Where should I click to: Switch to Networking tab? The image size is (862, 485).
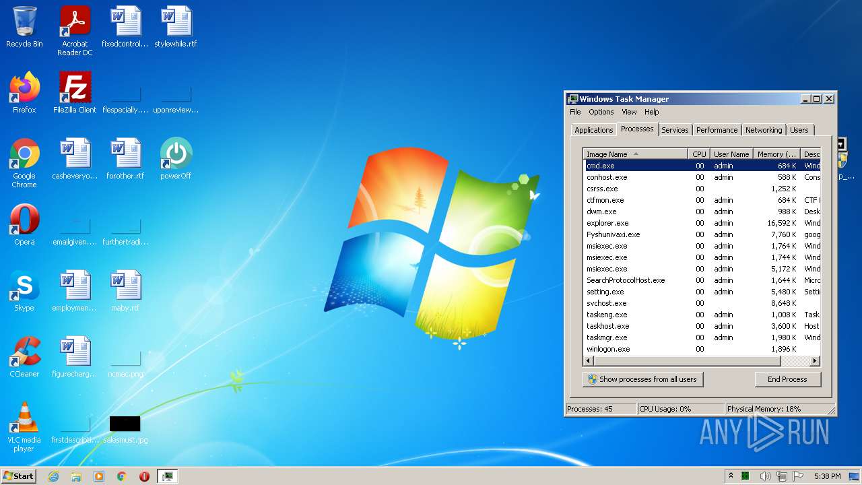click(x=764, y=130)
